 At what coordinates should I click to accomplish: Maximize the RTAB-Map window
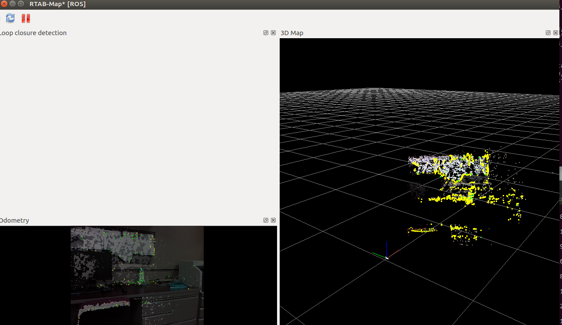[20, 4]
